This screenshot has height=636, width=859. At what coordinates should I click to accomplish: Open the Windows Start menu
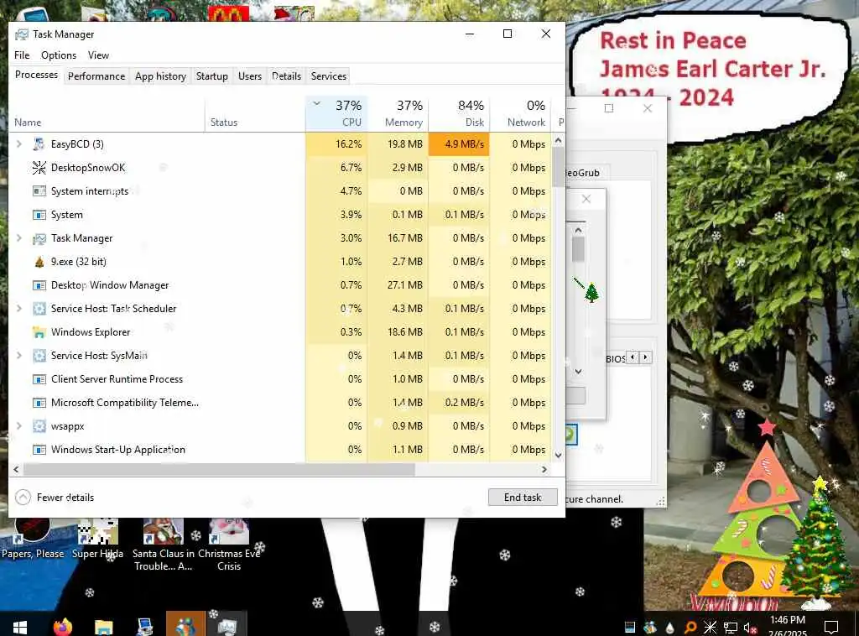(20, 626)
